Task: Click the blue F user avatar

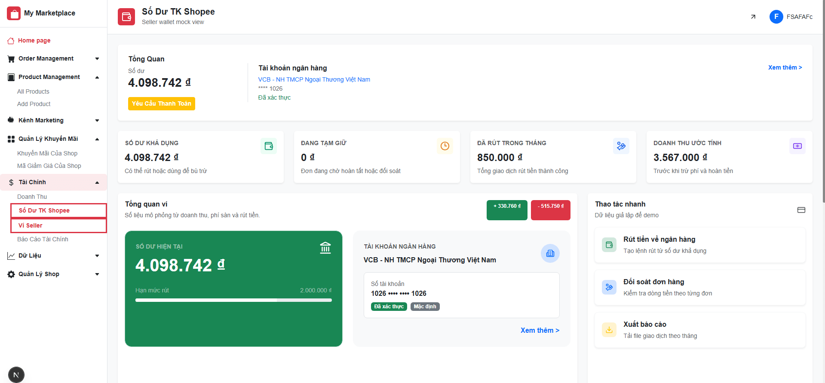Action: point(776,17)
